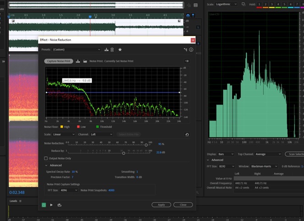Click the Noise Reduction 95 % value

pos(161,144)
